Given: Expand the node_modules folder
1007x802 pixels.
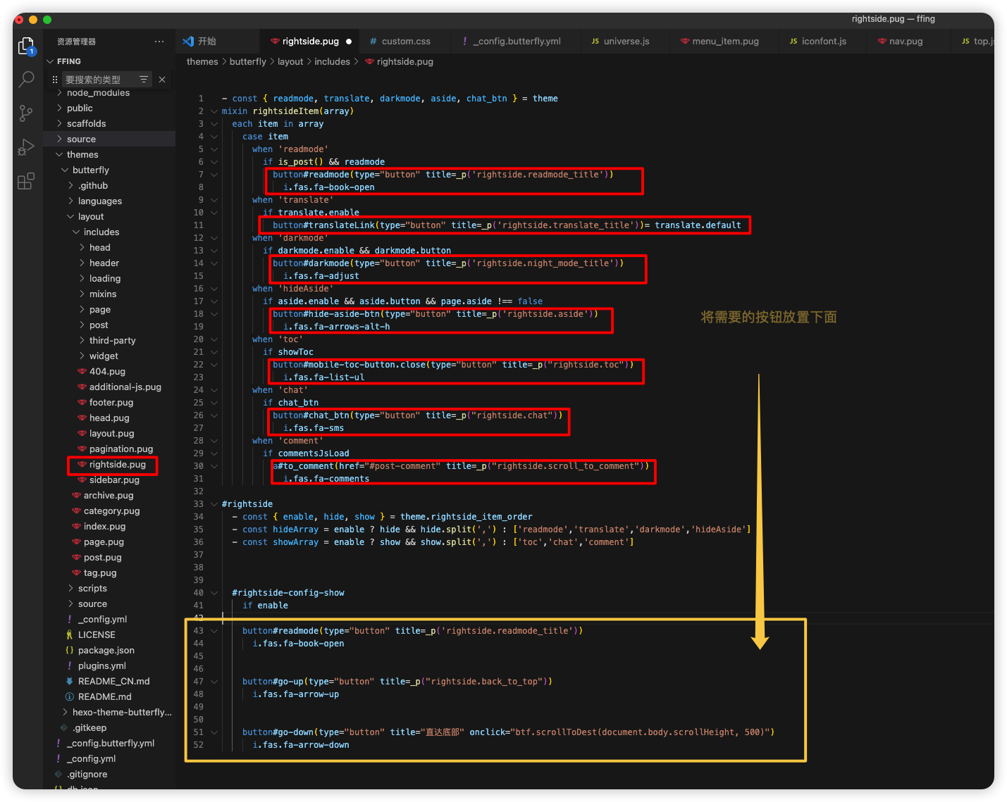Looking at the screenshot, I should tap(98, 93).
